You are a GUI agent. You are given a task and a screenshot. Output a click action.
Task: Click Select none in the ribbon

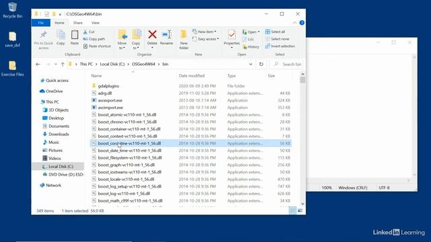tap(277, 39)
